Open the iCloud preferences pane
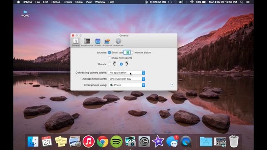Image resolution: width=267 pixels, height=150 pixels. [98, 42]
